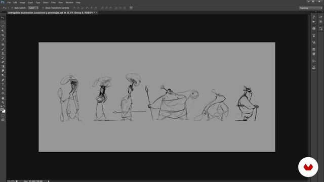Click Align Top Edges button
The width and height of the screenshot is (324, 182).
click(x=74, y=8)
